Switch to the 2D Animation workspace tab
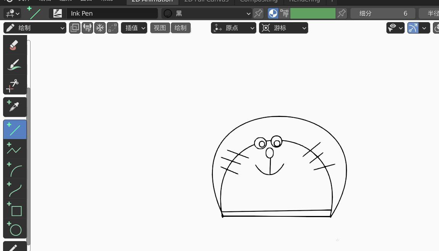This screenshot has width=439, height=251. [x=152, y=2]
